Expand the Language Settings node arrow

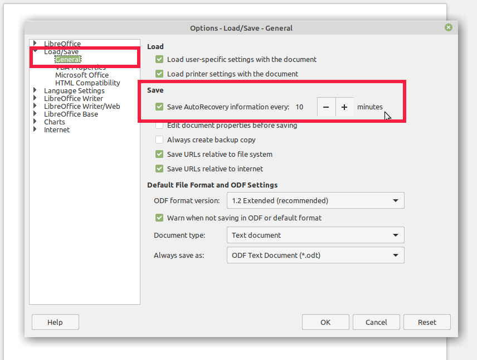pos(35,90)
